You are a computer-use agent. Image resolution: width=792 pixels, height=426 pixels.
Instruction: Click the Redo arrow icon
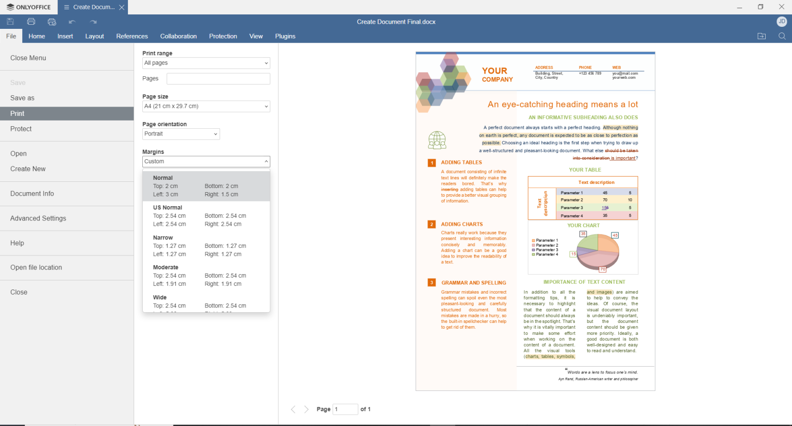tap(92, 22)
